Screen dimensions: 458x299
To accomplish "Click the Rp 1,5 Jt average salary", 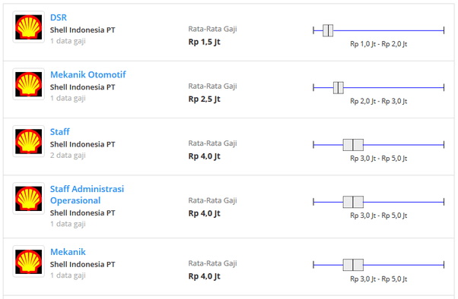I will (204, 42).
